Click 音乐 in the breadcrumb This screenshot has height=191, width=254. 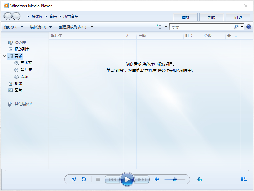point(53,16)
